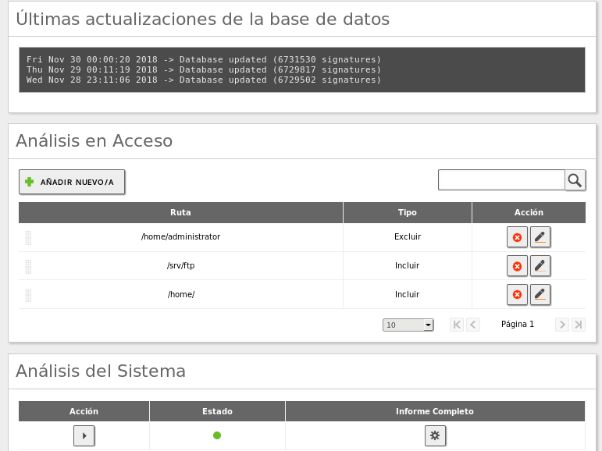Image resolution: width=602 pixels, height=451 pixels.
Task: Click the Acción header in Análisis del Sistema
Action: pos(84,411)
